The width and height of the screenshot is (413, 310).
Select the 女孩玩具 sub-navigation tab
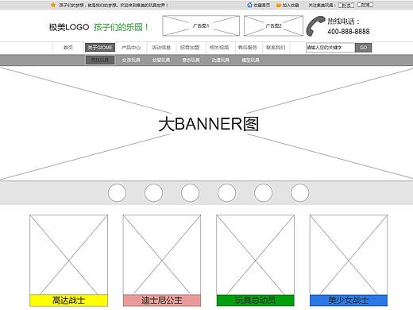131,60
